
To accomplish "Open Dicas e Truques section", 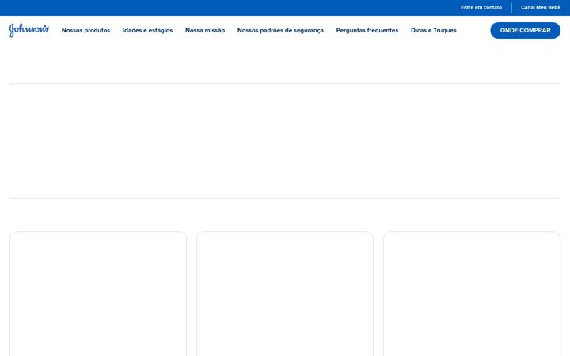I will pyautogui.click(x=433, y=31).
